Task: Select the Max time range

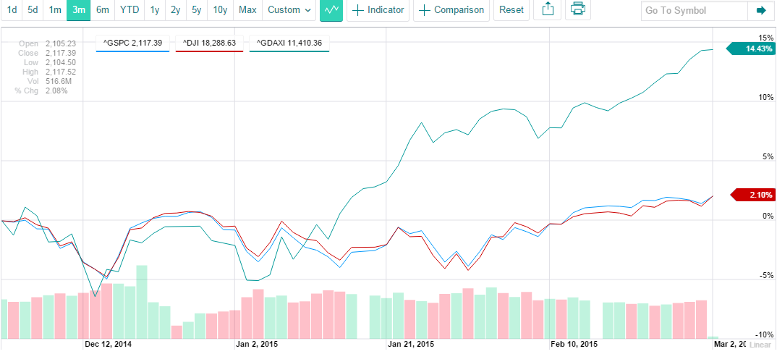Action: click(247, 10)
